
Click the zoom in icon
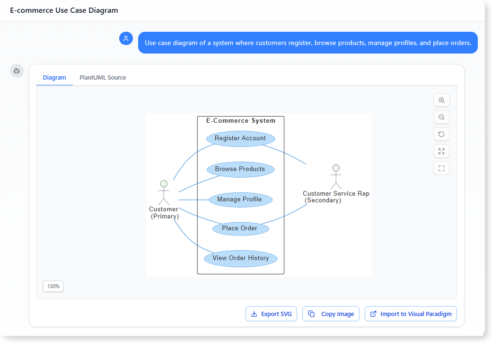coord(441,100)
